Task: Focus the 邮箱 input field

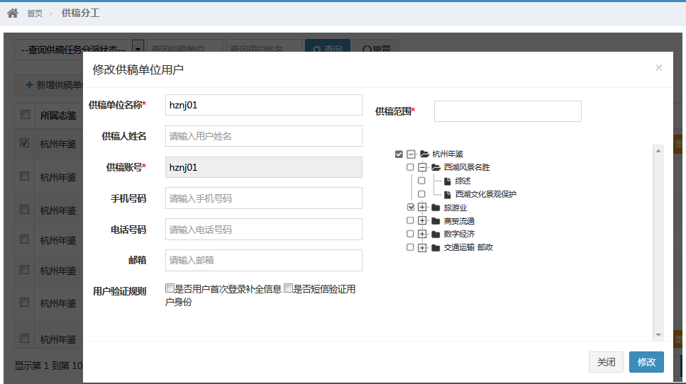Action: point(264,260)
